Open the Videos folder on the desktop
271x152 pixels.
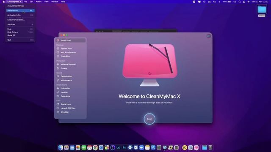pos(262,11)
